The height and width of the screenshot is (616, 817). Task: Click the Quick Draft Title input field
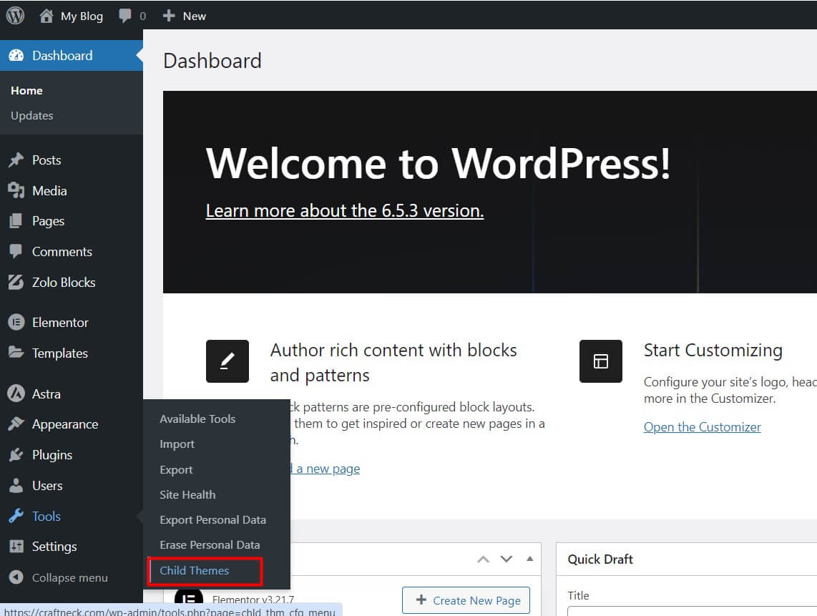click(x=693, y=611)
